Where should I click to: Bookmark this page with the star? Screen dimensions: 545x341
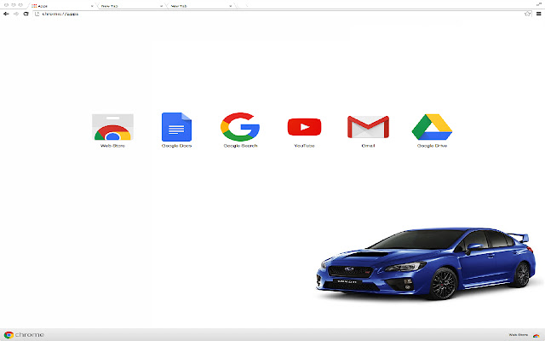point(528,14)
